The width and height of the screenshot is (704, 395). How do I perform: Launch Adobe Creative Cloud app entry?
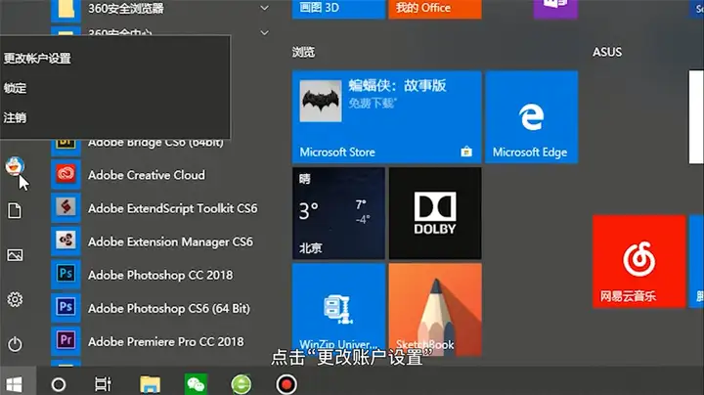161,174
